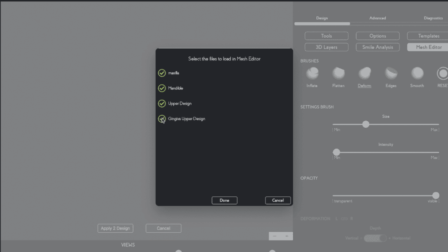The image size is (448, 252).
Task: Switch to the Advanced tab
Action: pyautogui.click(x=378, y=18)
